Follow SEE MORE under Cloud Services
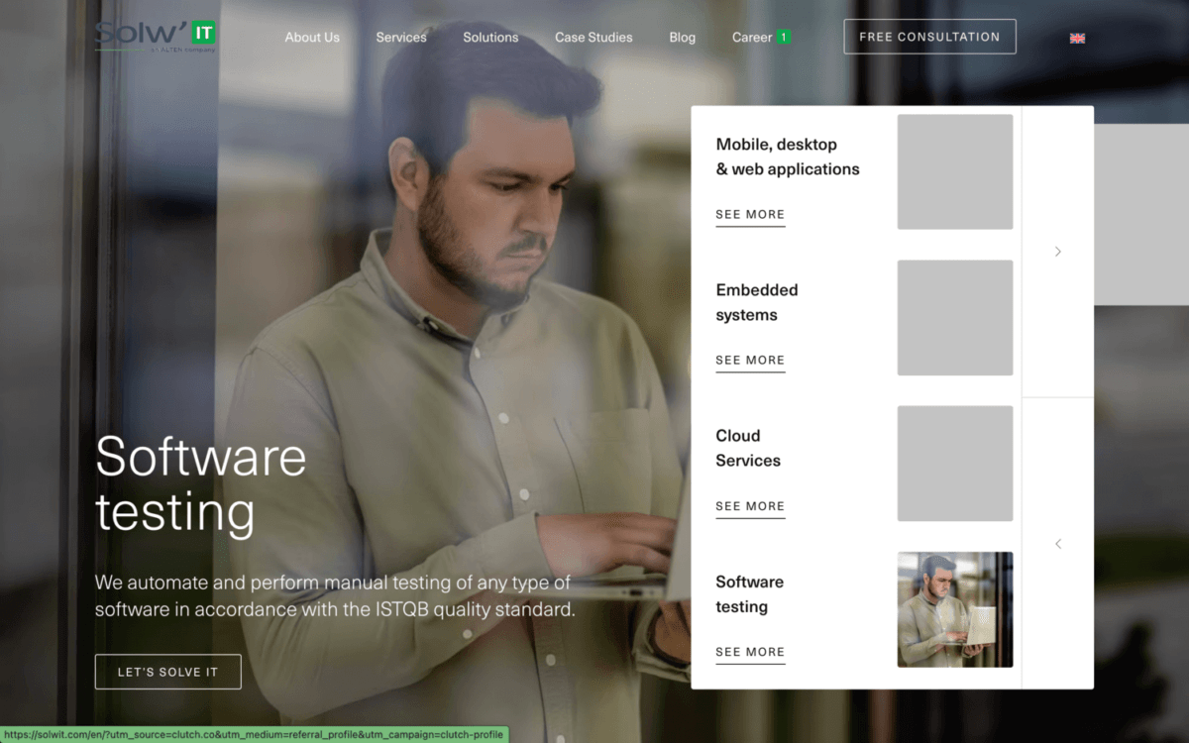Viewport: 1189px width, 743px height. [750, 506]
